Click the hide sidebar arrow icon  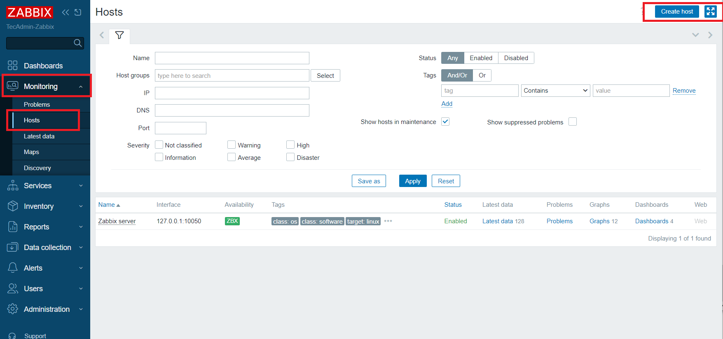[78, 12]
